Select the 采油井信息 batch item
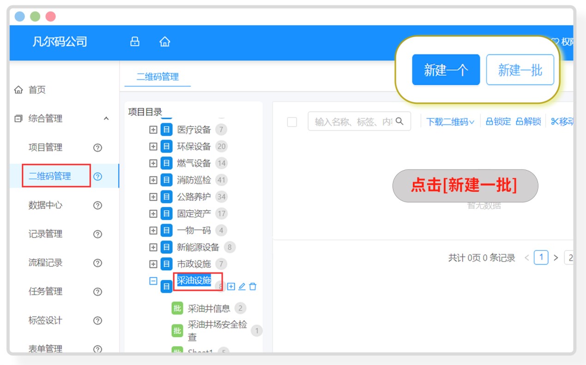The image size is (586, 365). pos(209,308)
